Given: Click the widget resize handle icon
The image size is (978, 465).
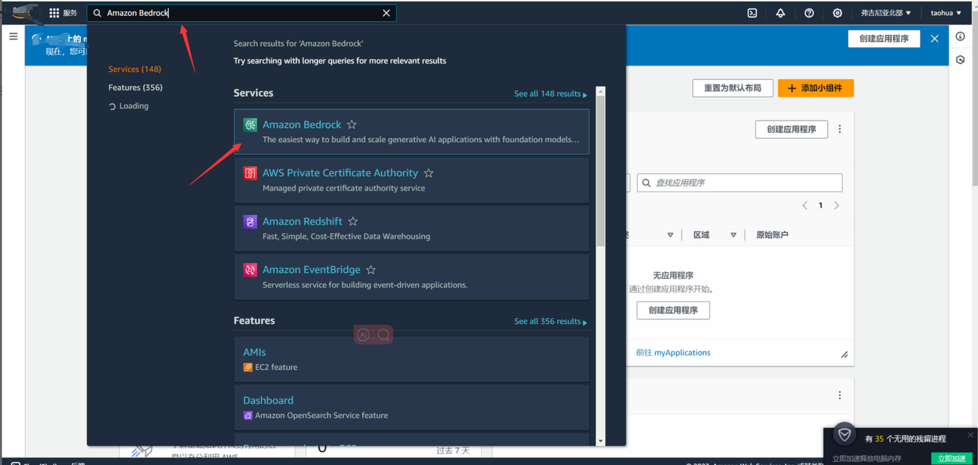Looking at the screenshot, I should (844, 354).
